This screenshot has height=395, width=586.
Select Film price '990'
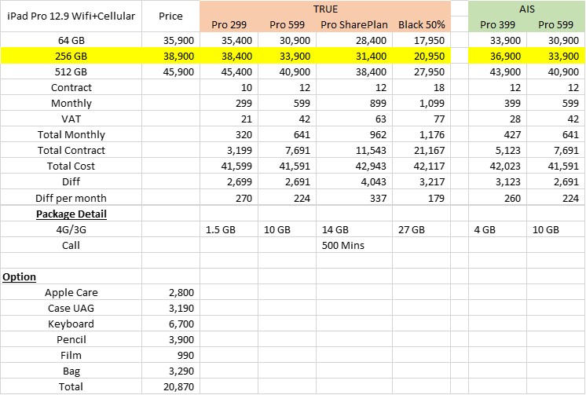170,355
